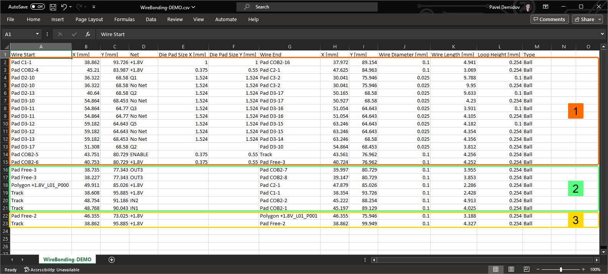The width and height of the screenshot is (608, 274).
Task: Click the Share button
Action: coord(585,19)
